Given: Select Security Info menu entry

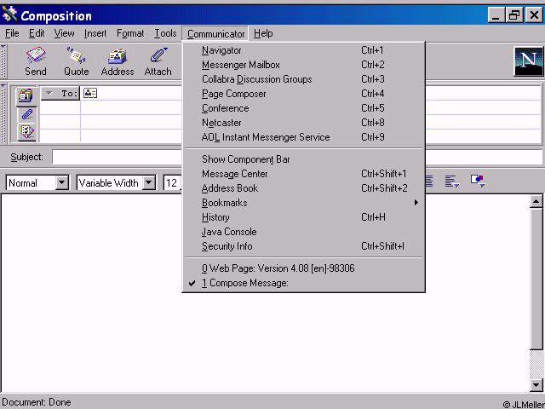Looking at the screenshot, I should [x=303, y=246].
